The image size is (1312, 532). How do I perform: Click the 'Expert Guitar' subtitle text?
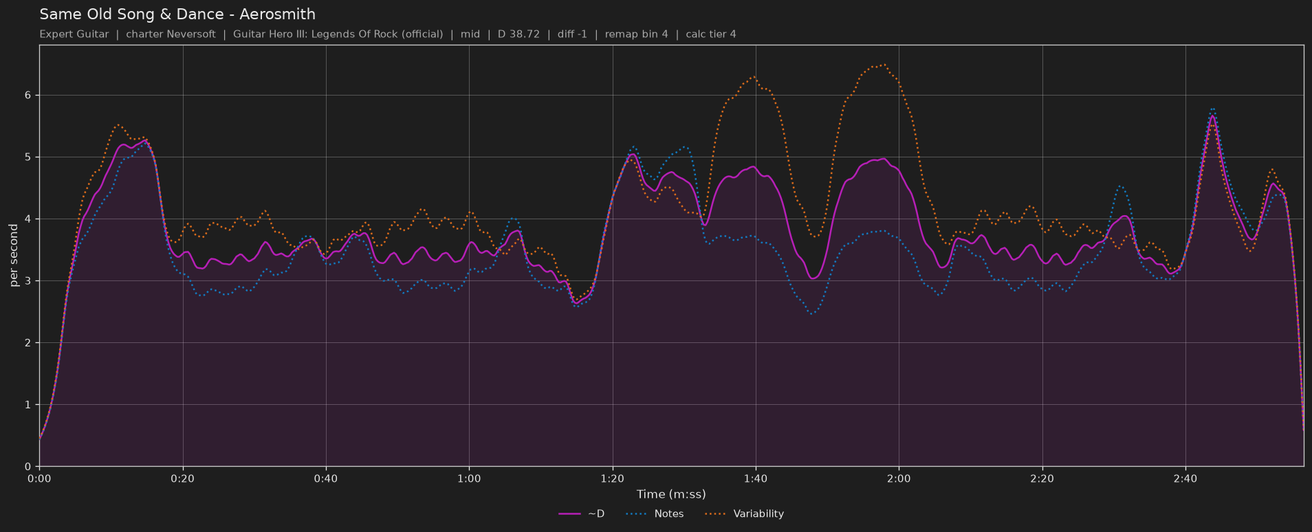[x=74, y=34]
